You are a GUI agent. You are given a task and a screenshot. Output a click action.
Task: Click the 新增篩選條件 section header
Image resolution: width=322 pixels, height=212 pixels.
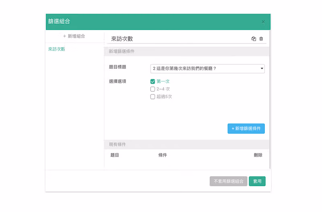click(187, 51)
